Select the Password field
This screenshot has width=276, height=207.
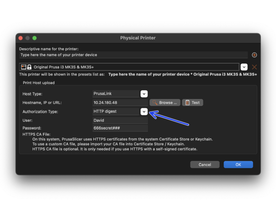coord(120,128)
